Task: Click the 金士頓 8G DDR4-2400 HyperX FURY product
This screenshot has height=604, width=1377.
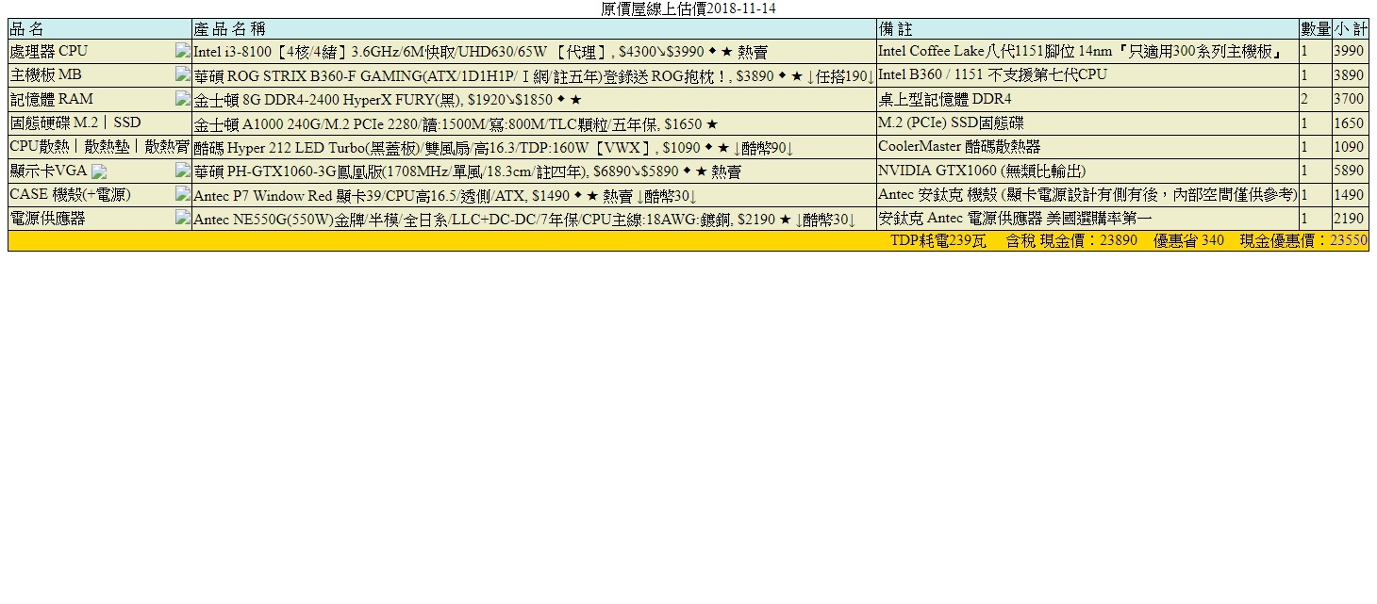Action: [388, 100]
